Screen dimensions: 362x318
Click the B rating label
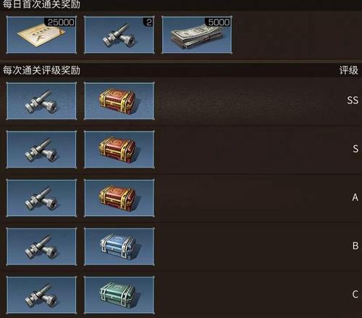[355, 246]
